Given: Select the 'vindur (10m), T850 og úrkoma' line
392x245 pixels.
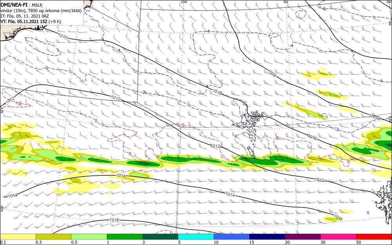Looking at the screenshot, I should point(41,11).
